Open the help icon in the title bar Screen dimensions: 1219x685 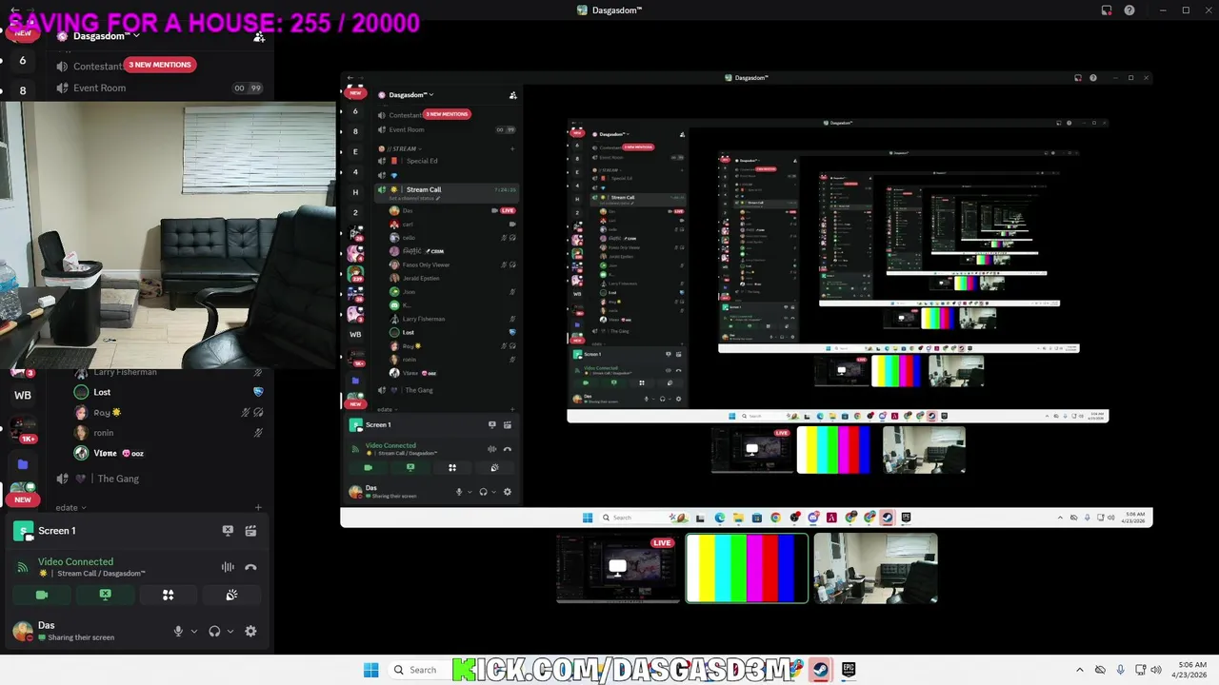1129,10
